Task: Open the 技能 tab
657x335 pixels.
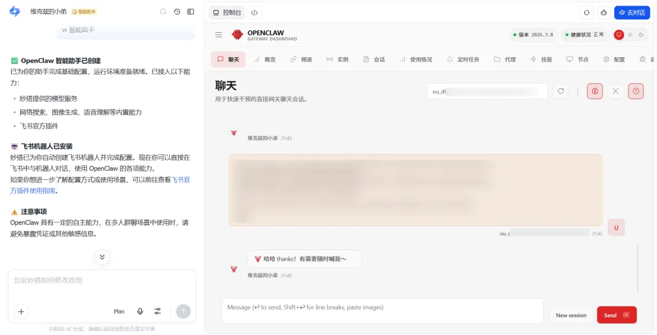Action: point(541,60)
